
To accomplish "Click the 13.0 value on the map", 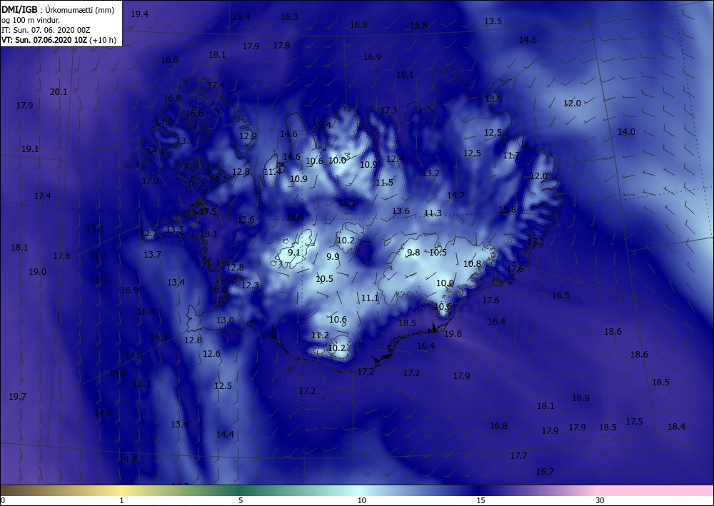I will pos(225,320).
